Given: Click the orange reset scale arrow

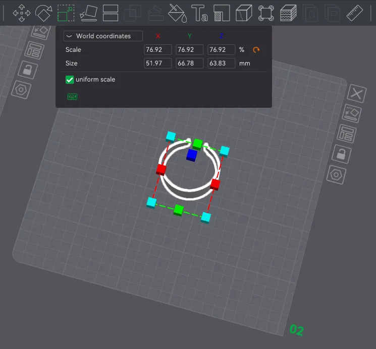Looking at the screenshot, I should click(x=256, y=50).
